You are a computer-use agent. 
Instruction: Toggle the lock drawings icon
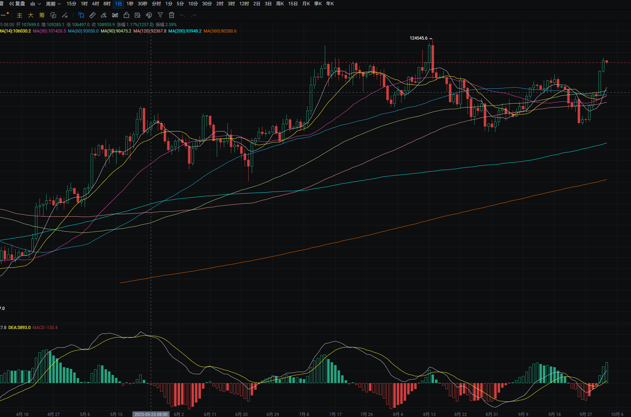(x=126, y=15)
